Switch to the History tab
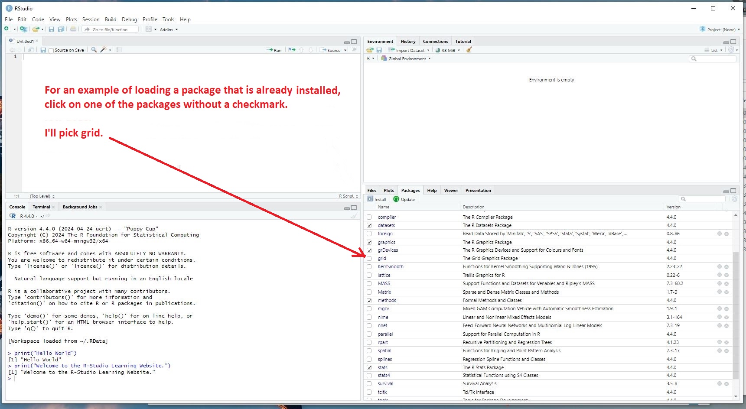Screen dimensions: 746x409 (408, 42)
